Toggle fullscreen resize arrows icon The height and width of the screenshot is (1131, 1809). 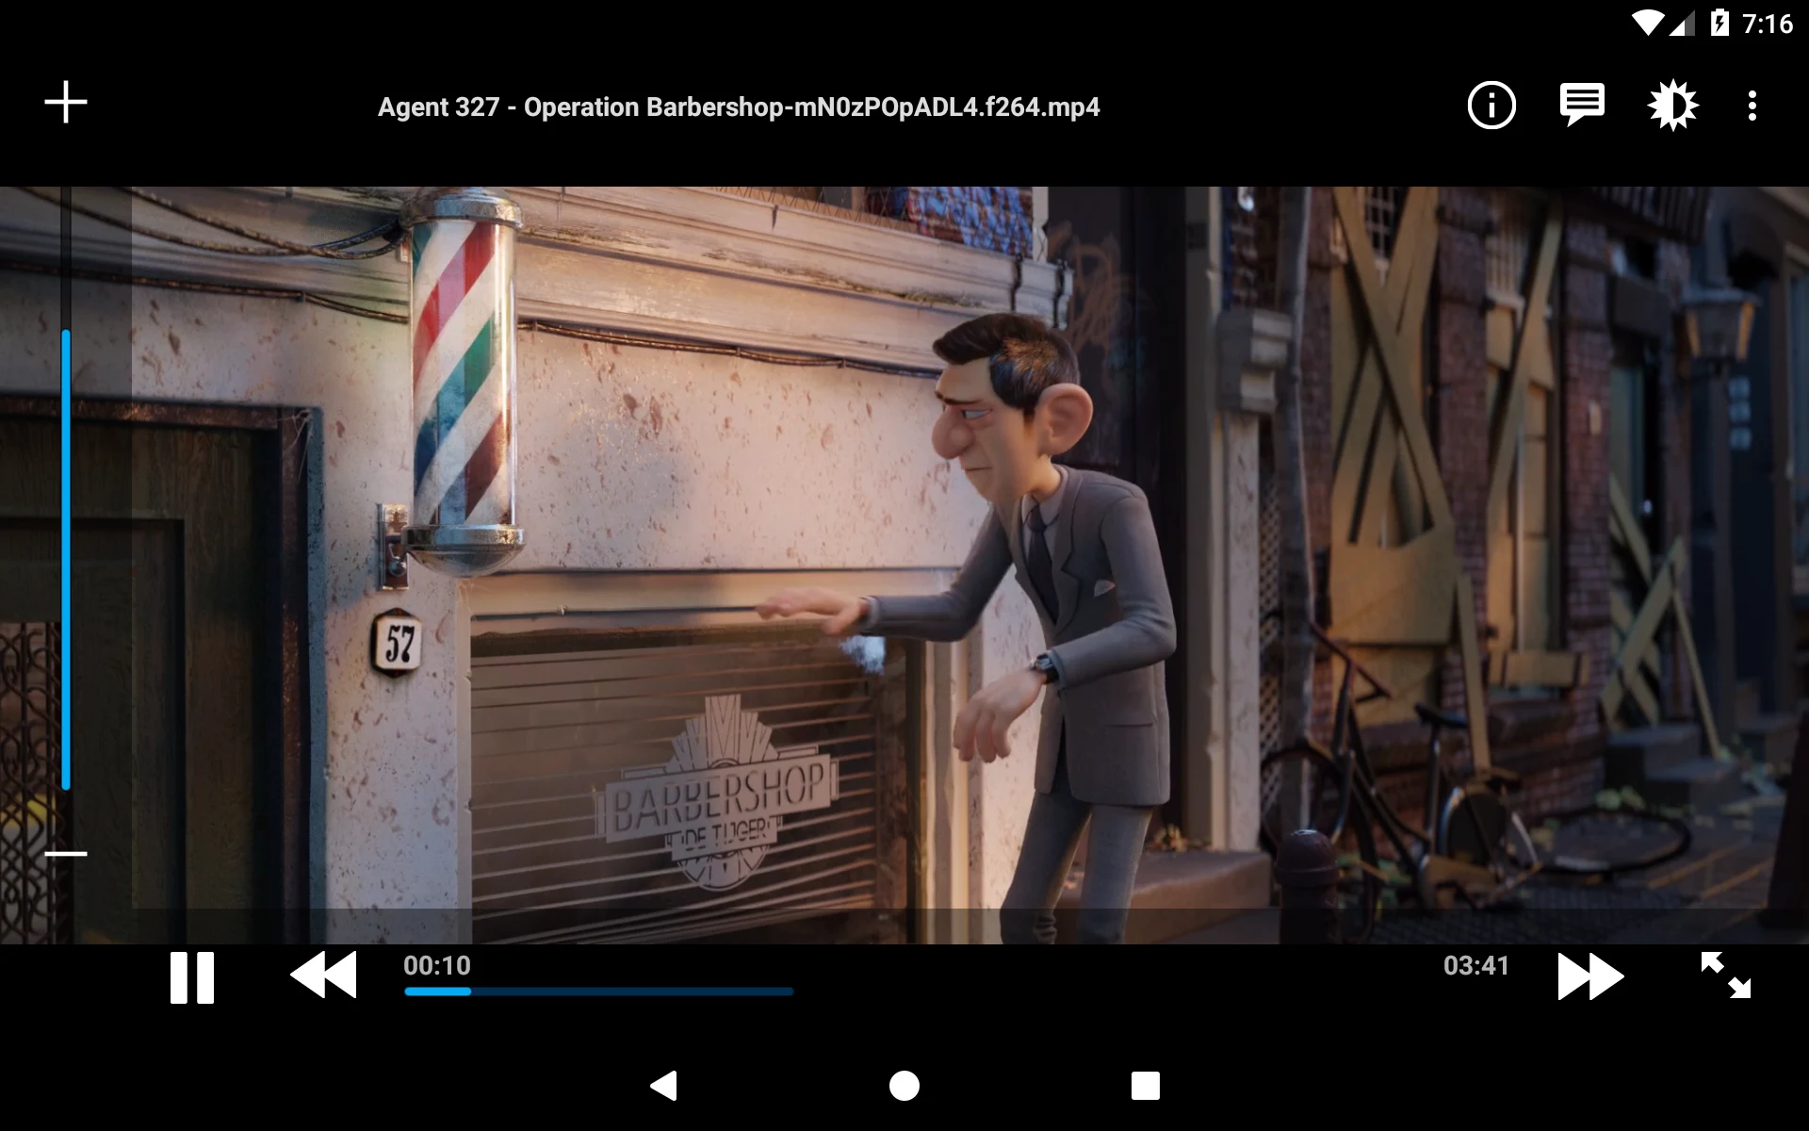(x=1725, y=975)
